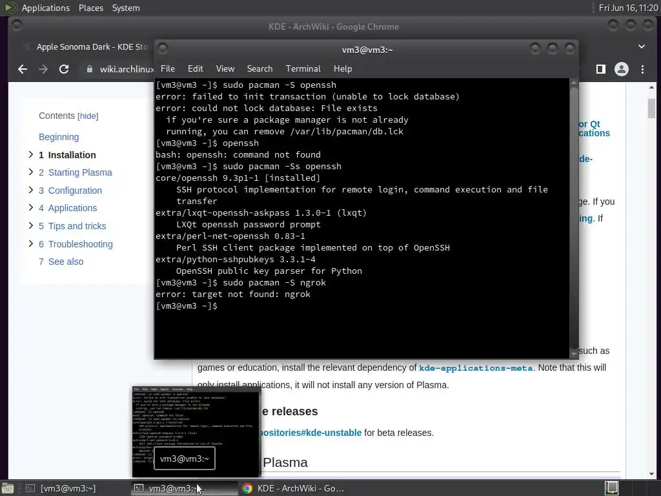Switch to second vm3@vm3:~ taskbar entry
The image size is (661, 496).
coord(184,488)
